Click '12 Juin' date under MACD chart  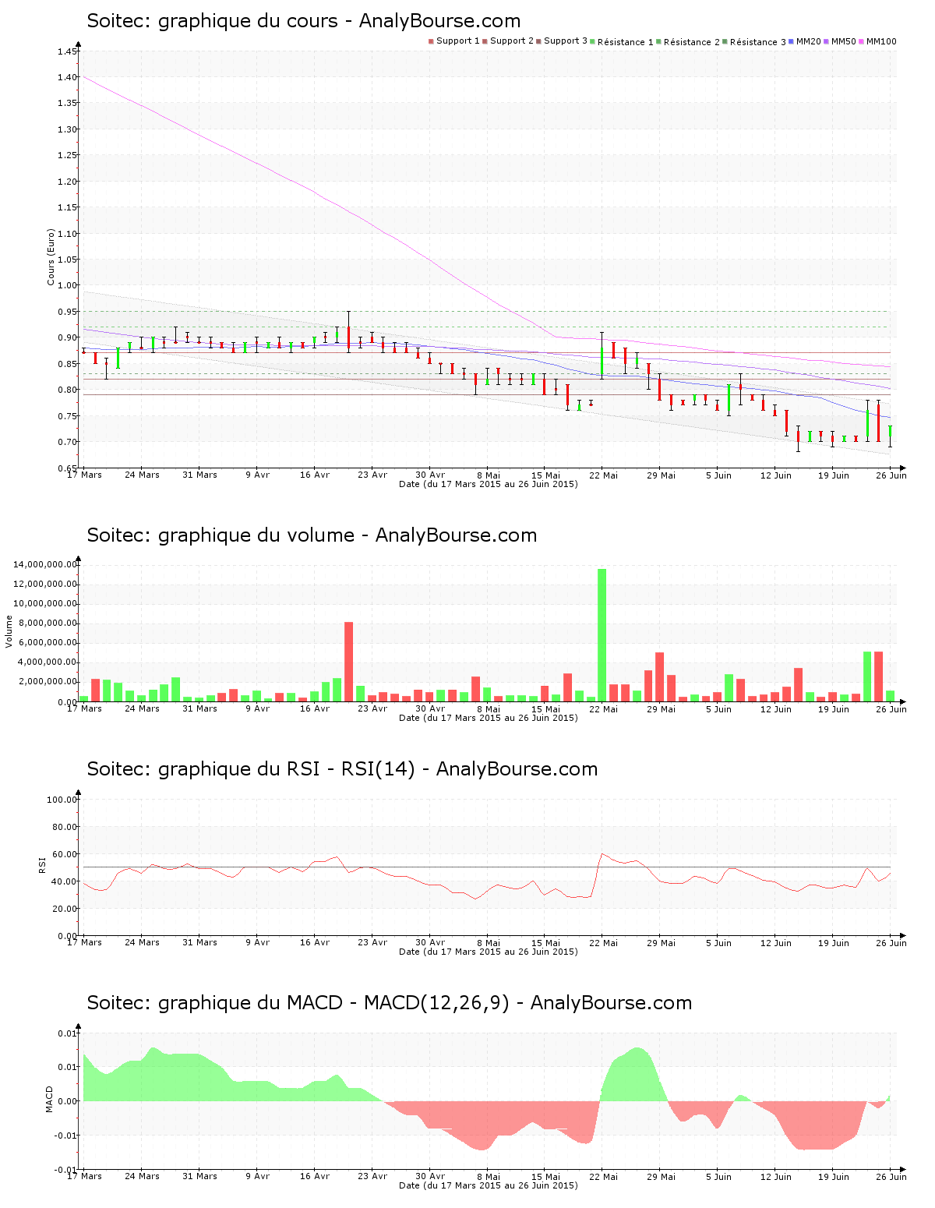[776, 1177]
